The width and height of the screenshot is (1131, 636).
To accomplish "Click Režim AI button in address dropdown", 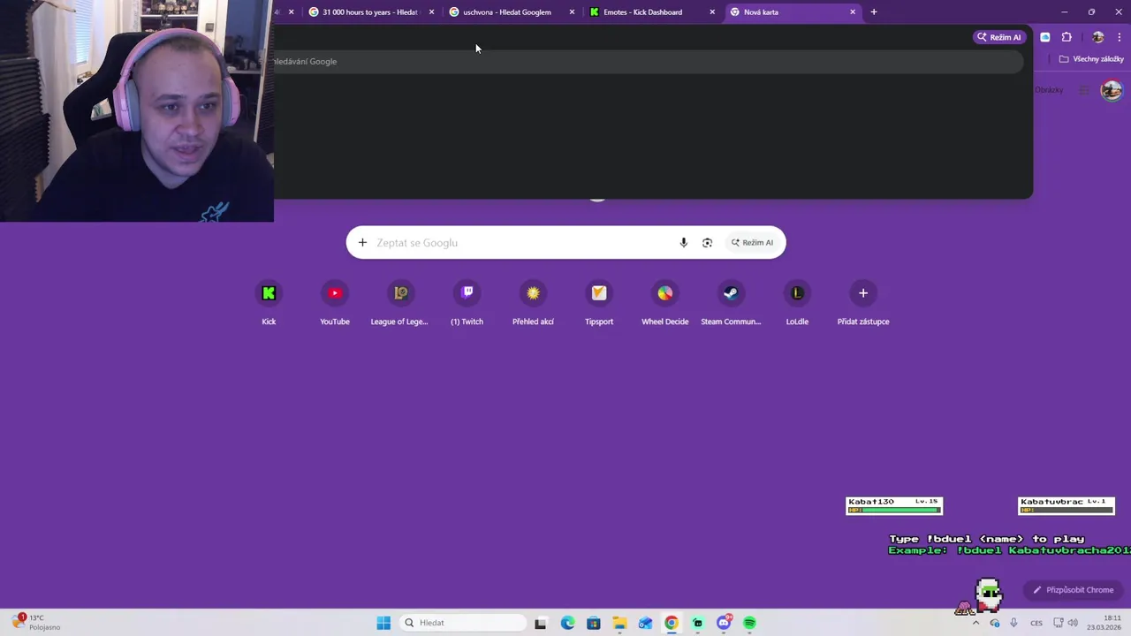I will tap(998, 37).
